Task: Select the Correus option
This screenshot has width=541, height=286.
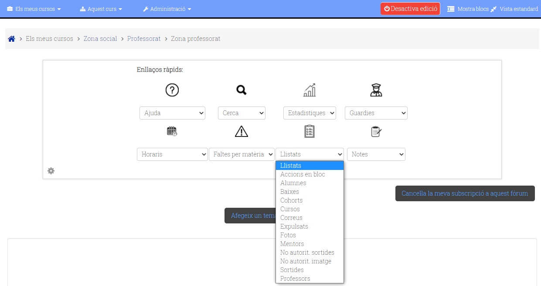Action: pos(310,218)
